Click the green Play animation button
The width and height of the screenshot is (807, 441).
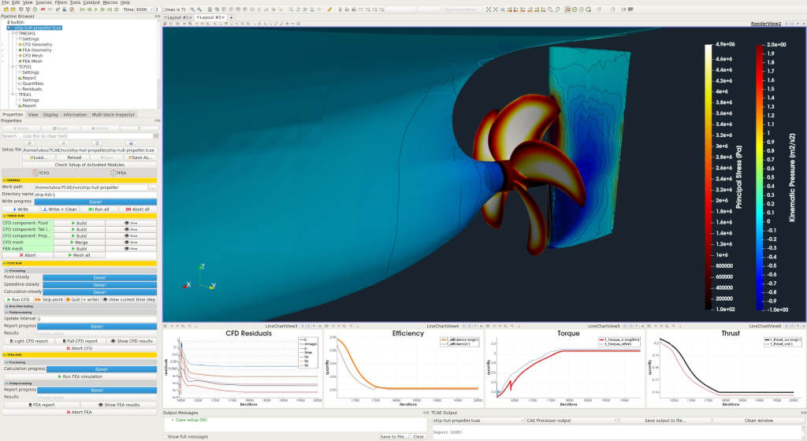point(96,9)
